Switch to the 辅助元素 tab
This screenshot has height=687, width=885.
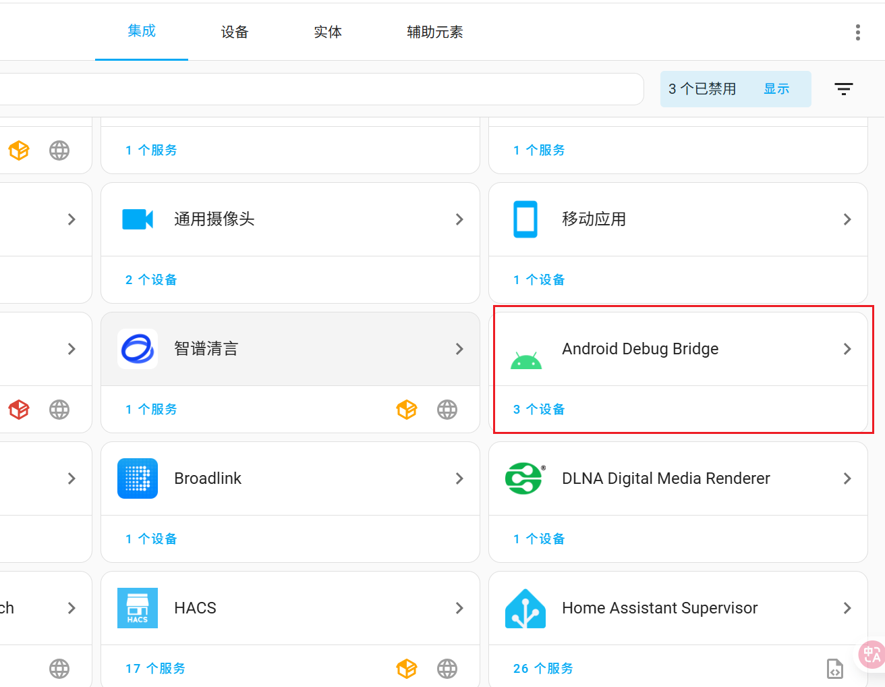435,32
